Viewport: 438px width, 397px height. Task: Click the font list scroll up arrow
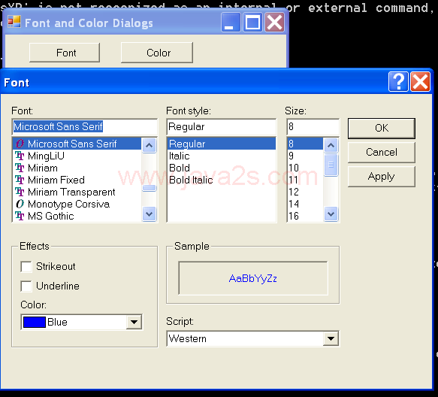[x=150, y=145]
